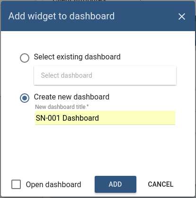This screenshot has width=196, height=198.
Task: Click the 'Select dashboard' placeholder text
Action: coord(67,75)
